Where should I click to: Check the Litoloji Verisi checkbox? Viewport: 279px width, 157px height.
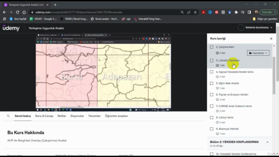(x=211, y=117)
